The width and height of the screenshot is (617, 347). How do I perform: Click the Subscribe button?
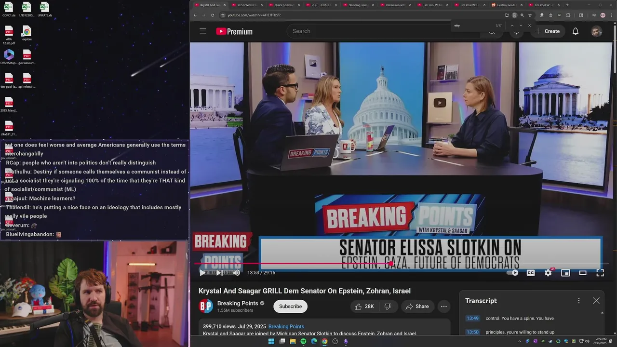(290, 307)
